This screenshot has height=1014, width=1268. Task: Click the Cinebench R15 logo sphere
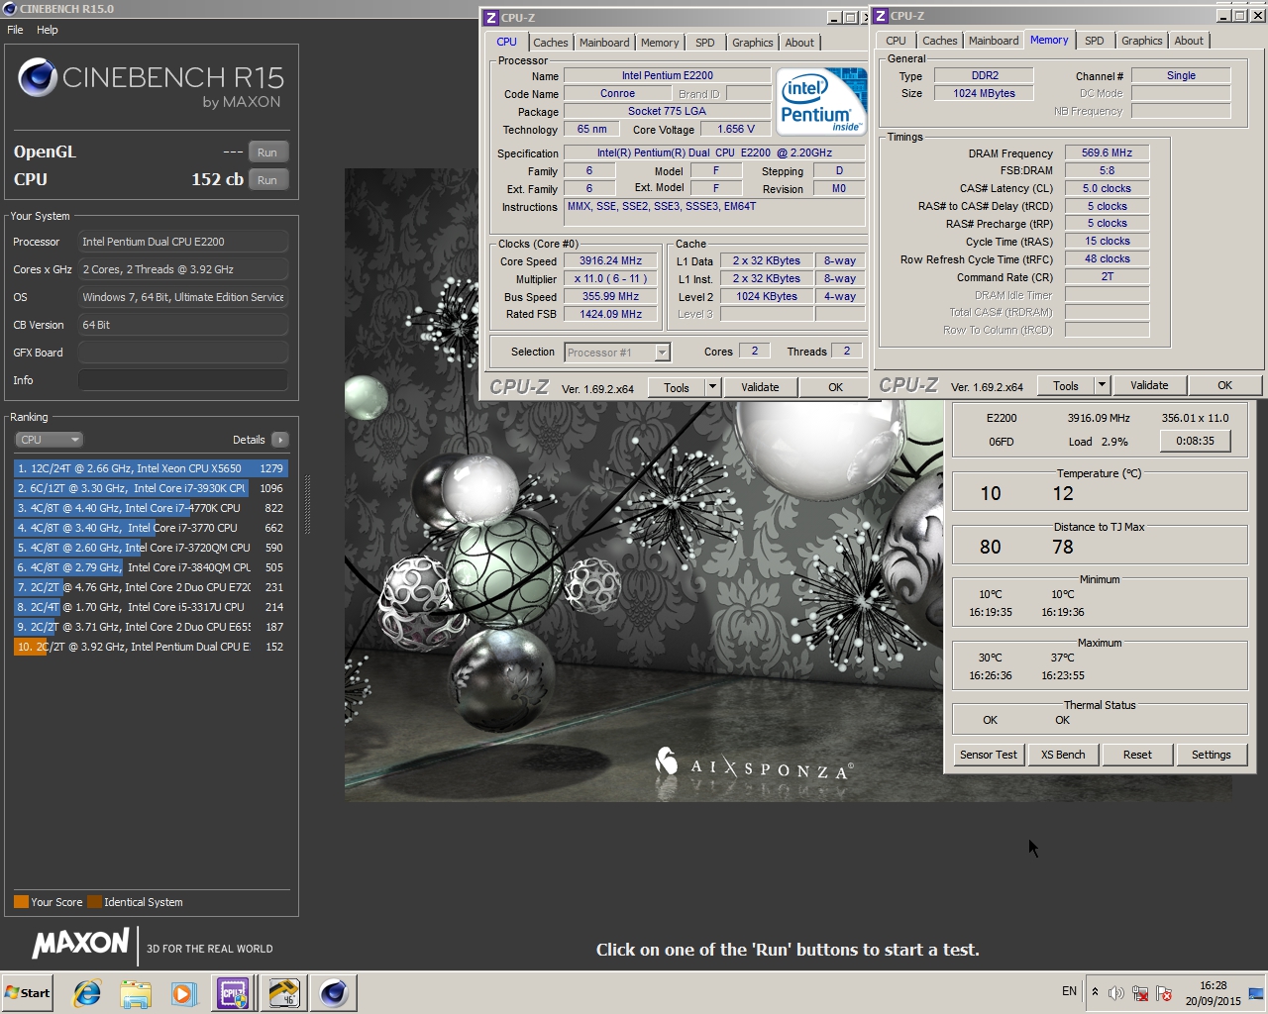[38, 78]
